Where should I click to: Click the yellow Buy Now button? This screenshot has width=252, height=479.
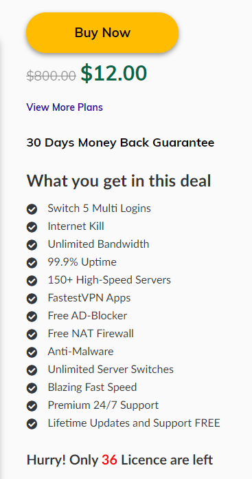tap(102, 32)
